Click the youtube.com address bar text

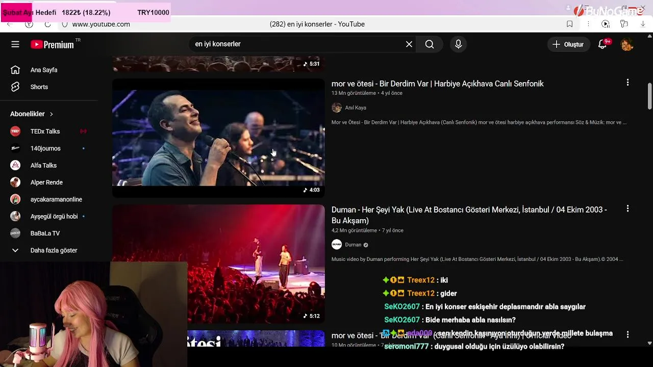101,24
